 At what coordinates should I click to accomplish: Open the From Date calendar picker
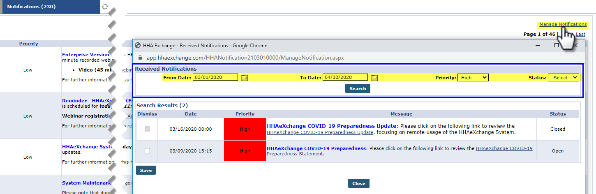click(x=244, y=77)
